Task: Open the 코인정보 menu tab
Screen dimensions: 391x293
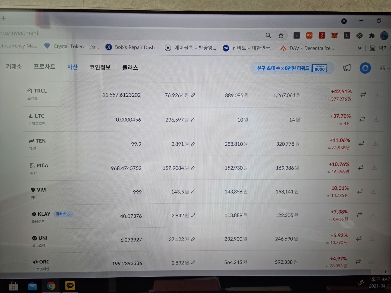Action: 100,67
